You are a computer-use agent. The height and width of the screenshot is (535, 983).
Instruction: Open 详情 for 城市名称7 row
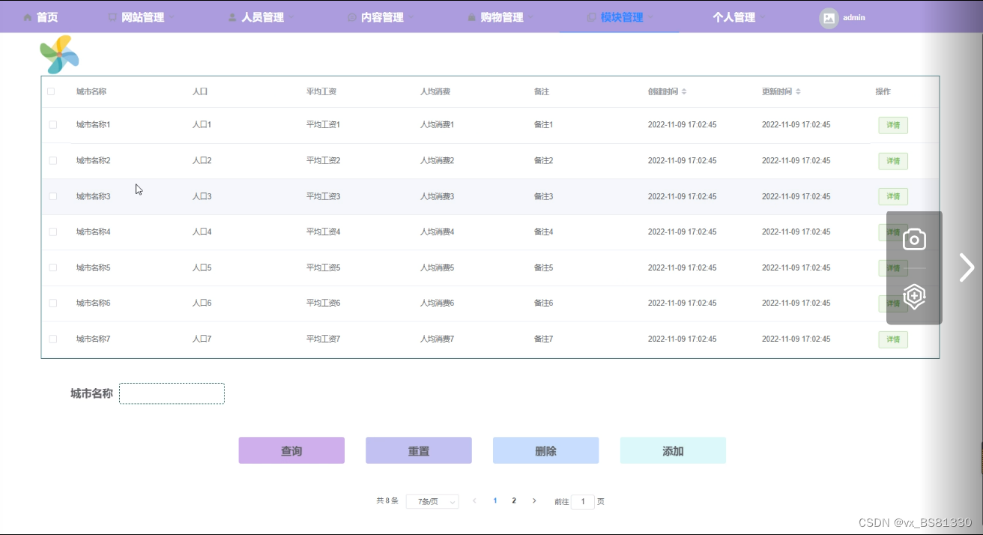point(893,339)
